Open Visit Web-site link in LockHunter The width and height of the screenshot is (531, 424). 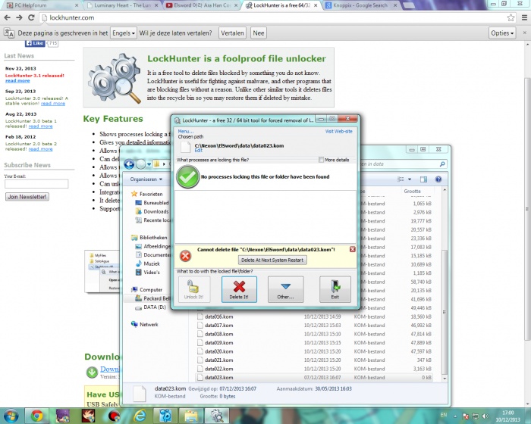[x=338, y=131]
